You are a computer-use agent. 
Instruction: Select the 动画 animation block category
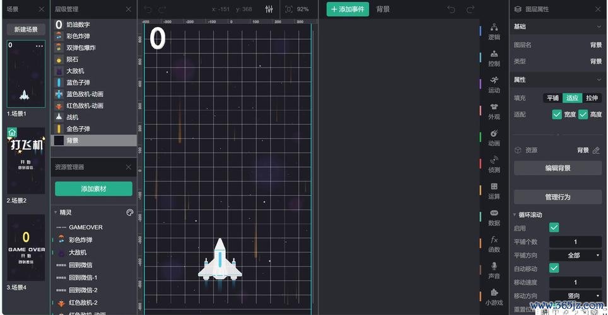tap(494, 137)
